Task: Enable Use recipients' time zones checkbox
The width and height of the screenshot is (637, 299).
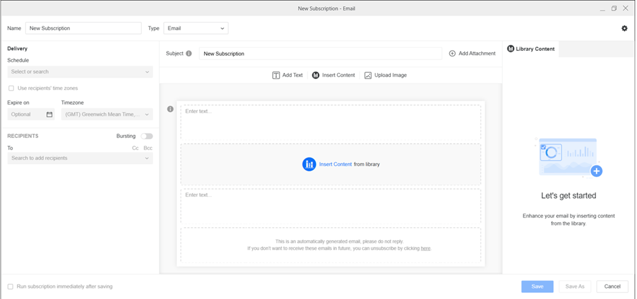Action: tap(11, 88)
